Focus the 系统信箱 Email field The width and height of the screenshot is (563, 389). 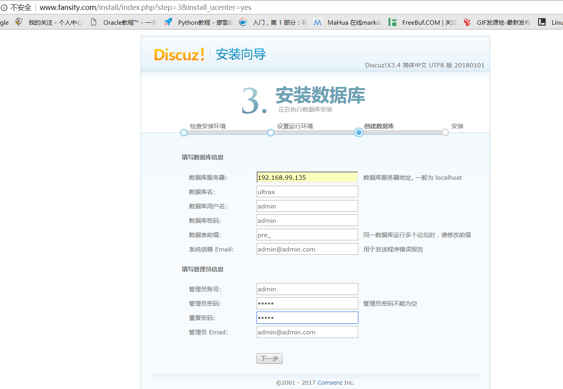click(307, 249)
